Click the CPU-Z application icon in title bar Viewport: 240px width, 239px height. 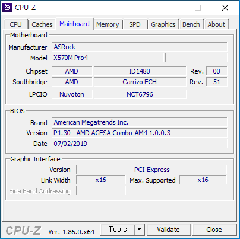7,8
